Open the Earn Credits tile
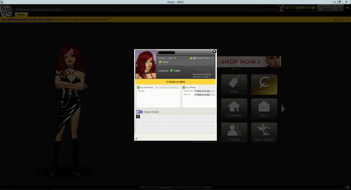Screen dimensions: 351x190 (x=264, y=132)
